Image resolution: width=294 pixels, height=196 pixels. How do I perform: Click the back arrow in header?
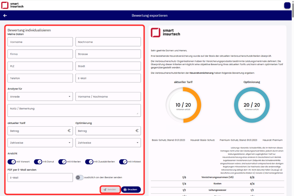(x=5, y=15)
